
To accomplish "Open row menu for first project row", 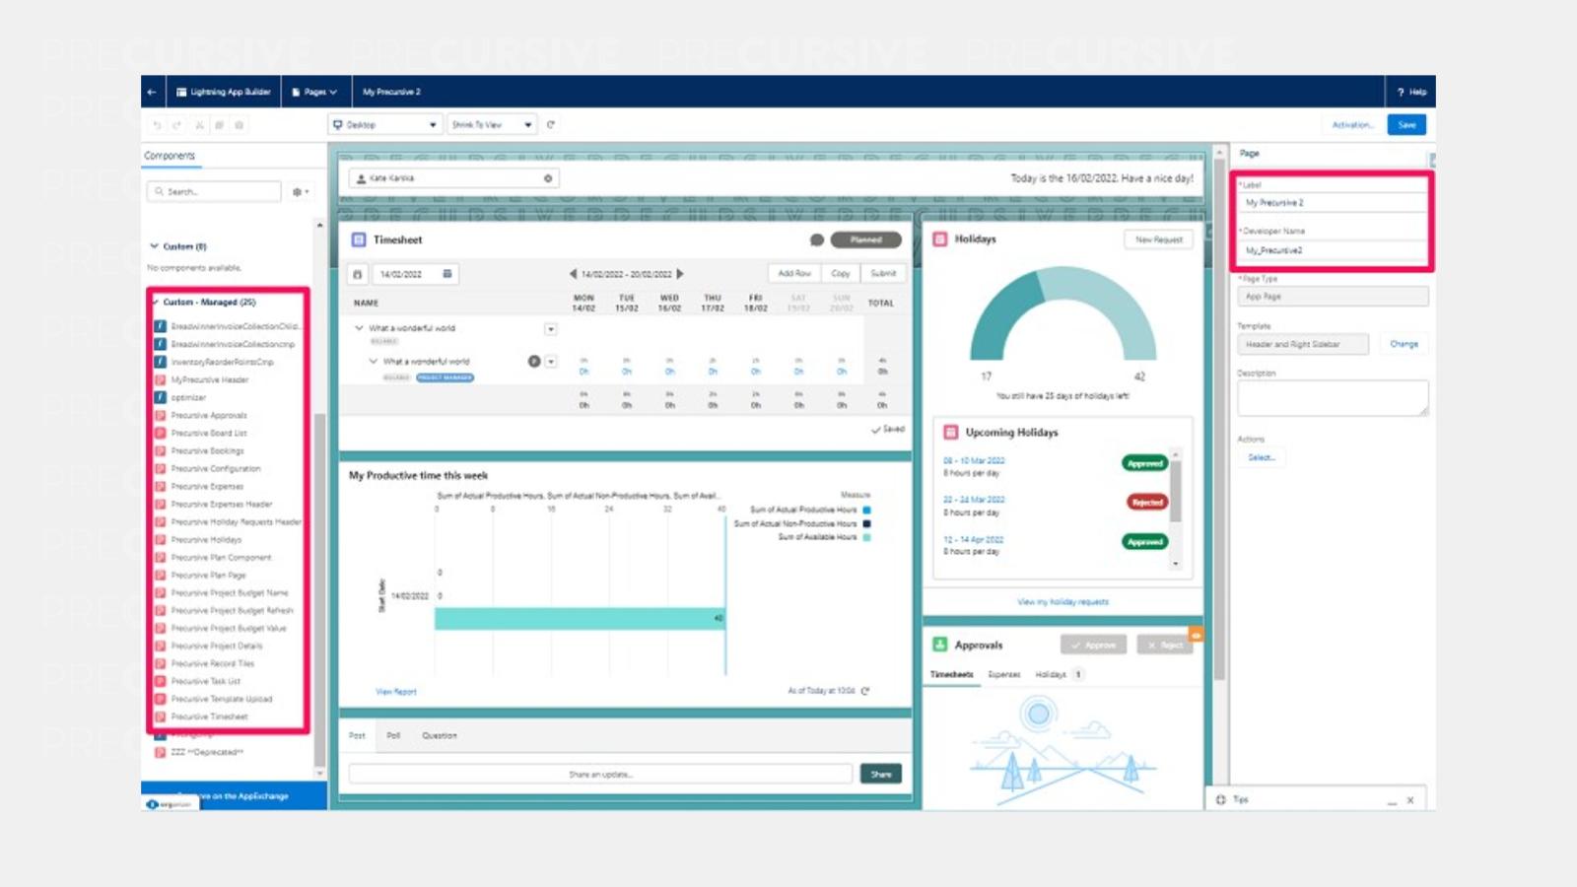I will pos(551,329).
